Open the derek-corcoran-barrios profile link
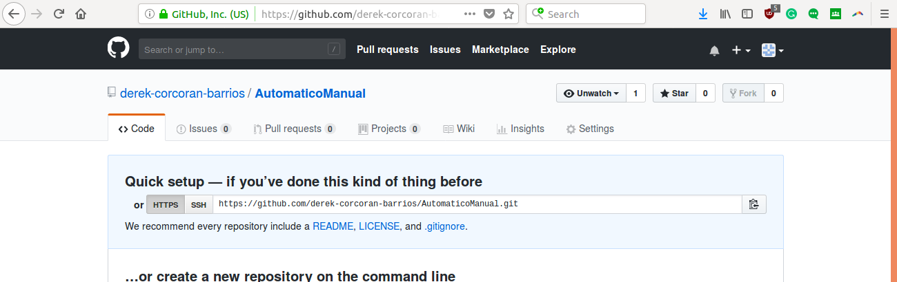The height and width of the screenshot is (282, 897). point(182,94)
